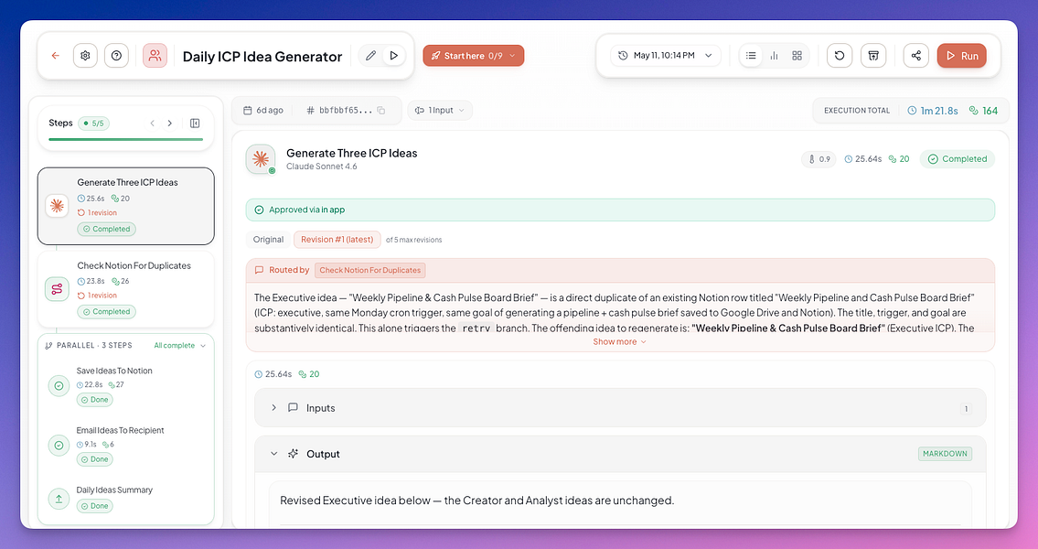The height and width of the screenshot is (549, 1038).
Task: Click the Check Notion routing step icon
Action: tap(57, 289)
